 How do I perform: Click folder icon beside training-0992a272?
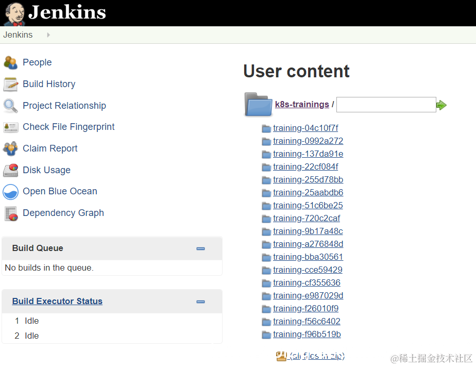pyautogui.click(x=266, y=141)
